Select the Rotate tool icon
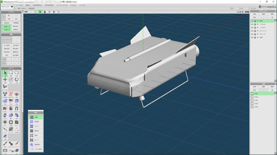The height and width of the screenshot is (155, 277). point(16,80)
